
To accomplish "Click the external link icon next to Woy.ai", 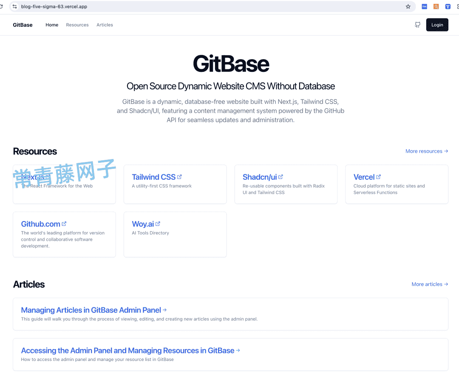I will [158, 224].
